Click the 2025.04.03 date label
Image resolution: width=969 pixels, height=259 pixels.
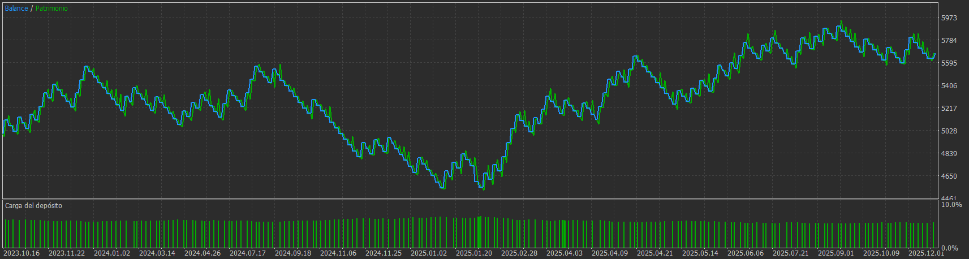point(565,253)
